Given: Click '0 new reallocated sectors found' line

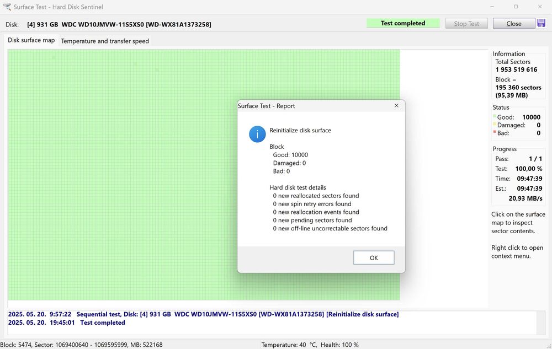Looking at the screenshot, I should [316, 196].
